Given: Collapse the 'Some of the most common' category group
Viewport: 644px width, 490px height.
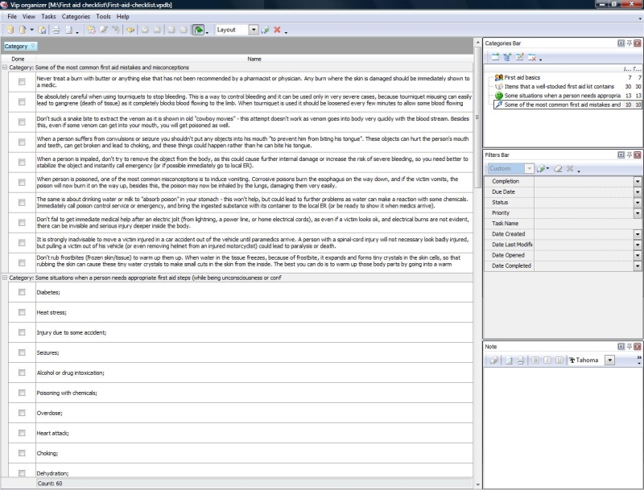Looking at the screenshot, I should (x=5, y=68).
